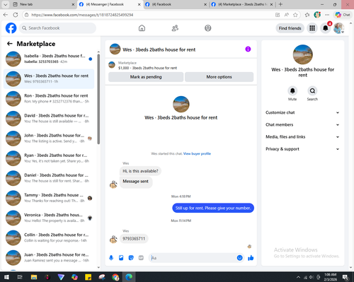Open the profile circle icon in top navigation
The height and width of the screenshot is (282, 354).
point(208,28)
